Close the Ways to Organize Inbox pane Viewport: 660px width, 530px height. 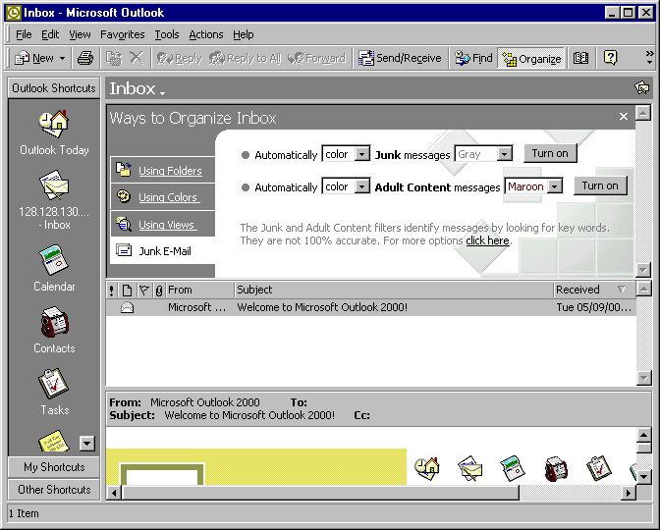pos(624,117)
